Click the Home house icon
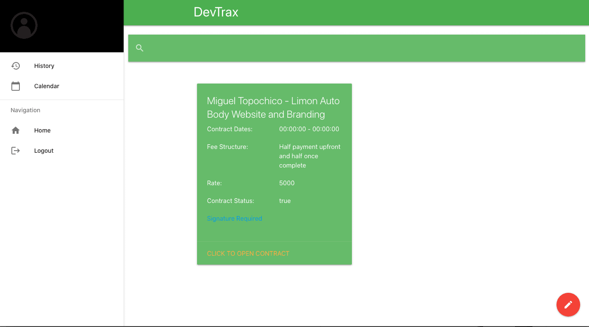Viewport: 589px width, 327px height. click(x=16, y=130)
